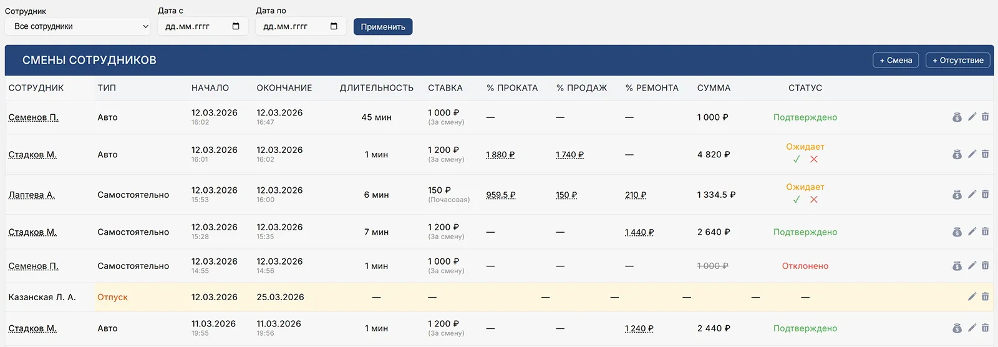Click the Отпуск type label
The width and height of the screenshot is (998, 347).
pos(112,297)
